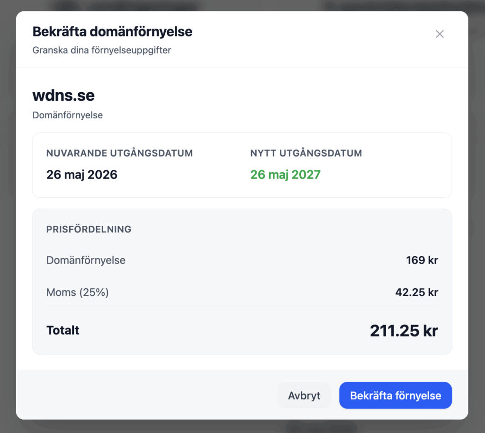Click the current expiry date 26 maj 2026
The width and height of the screenshot is (485, 433).
point(82,175)
